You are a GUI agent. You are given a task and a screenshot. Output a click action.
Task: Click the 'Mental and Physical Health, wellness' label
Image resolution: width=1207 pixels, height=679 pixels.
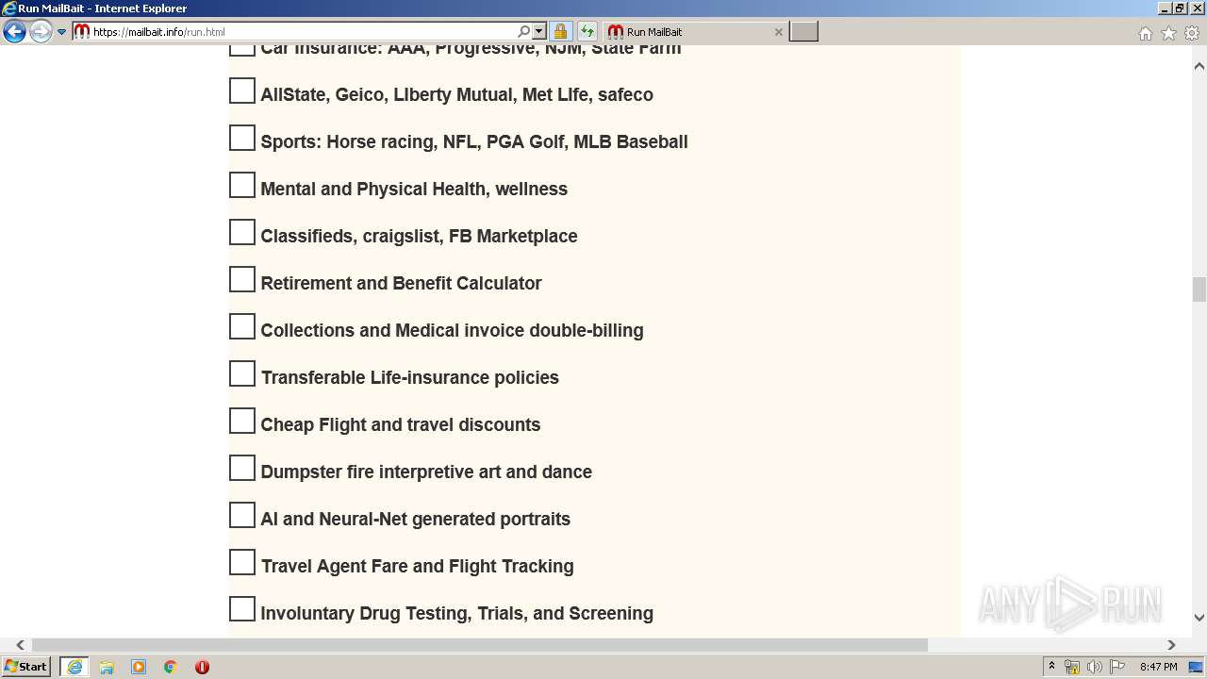click(x=414, y=189)
